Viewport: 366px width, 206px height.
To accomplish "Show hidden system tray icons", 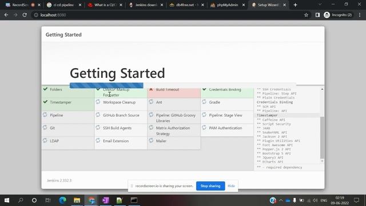I will pos(281,200).
